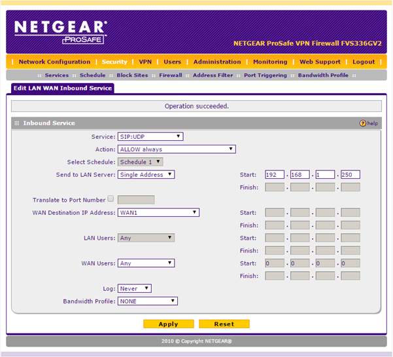Click the Apply button
Image resolution: width=393 pixels, height=357 pixels.
click(x=169, y=324)
